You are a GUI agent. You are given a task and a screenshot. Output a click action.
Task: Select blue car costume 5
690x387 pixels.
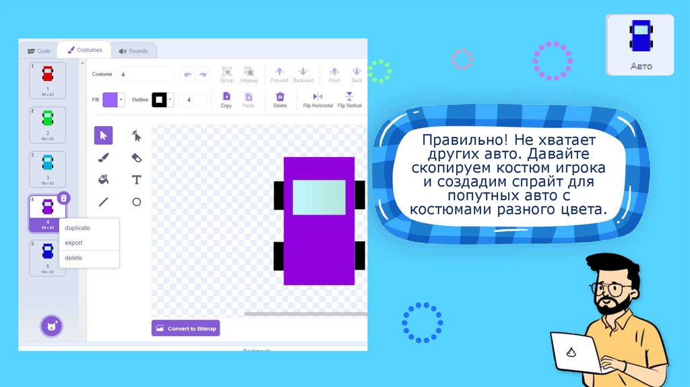pyautogui.click(x=48, y=258)
